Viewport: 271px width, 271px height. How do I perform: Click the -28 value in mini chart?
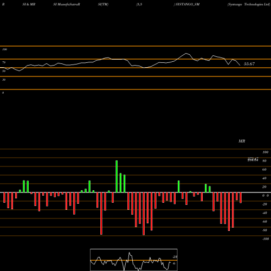175,257
